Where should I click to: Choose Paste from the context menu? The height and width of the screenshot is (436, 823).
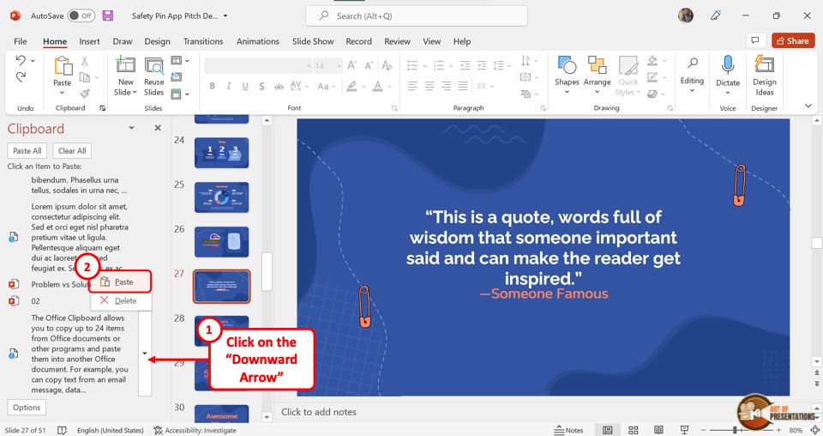(120, 282)
